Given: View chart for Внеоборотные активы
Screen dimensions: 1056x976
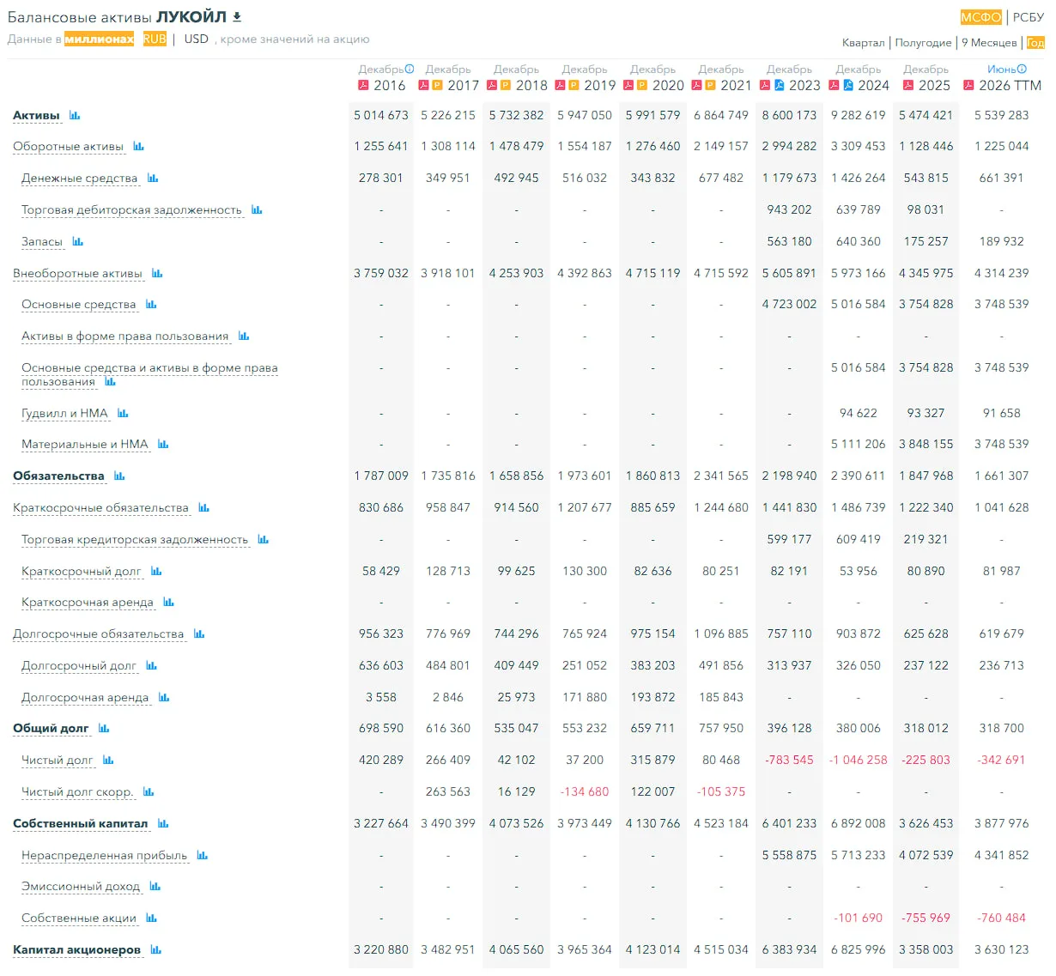Looking at the screenshot, I should pyautogui.click(x=157, y=273).
